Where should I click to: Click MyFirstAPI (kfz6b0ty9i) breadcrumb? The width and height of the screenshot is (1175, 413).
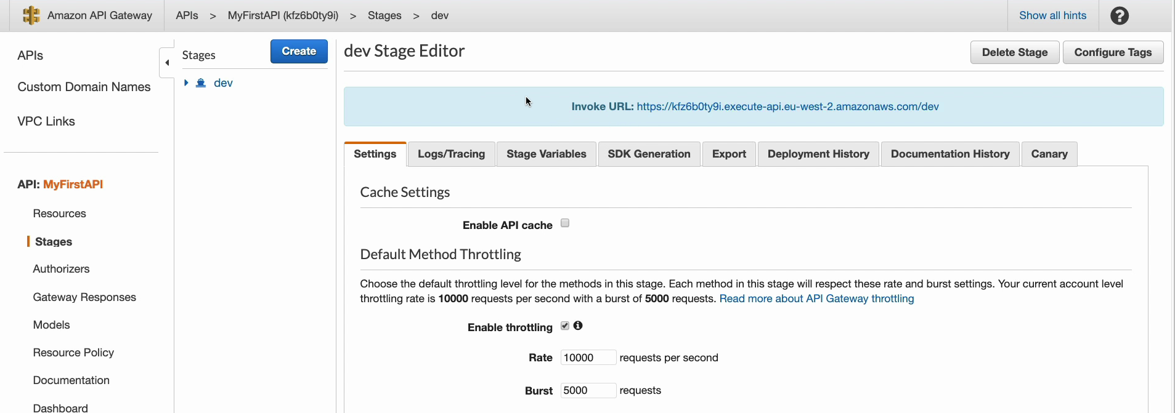coord(283,15)
